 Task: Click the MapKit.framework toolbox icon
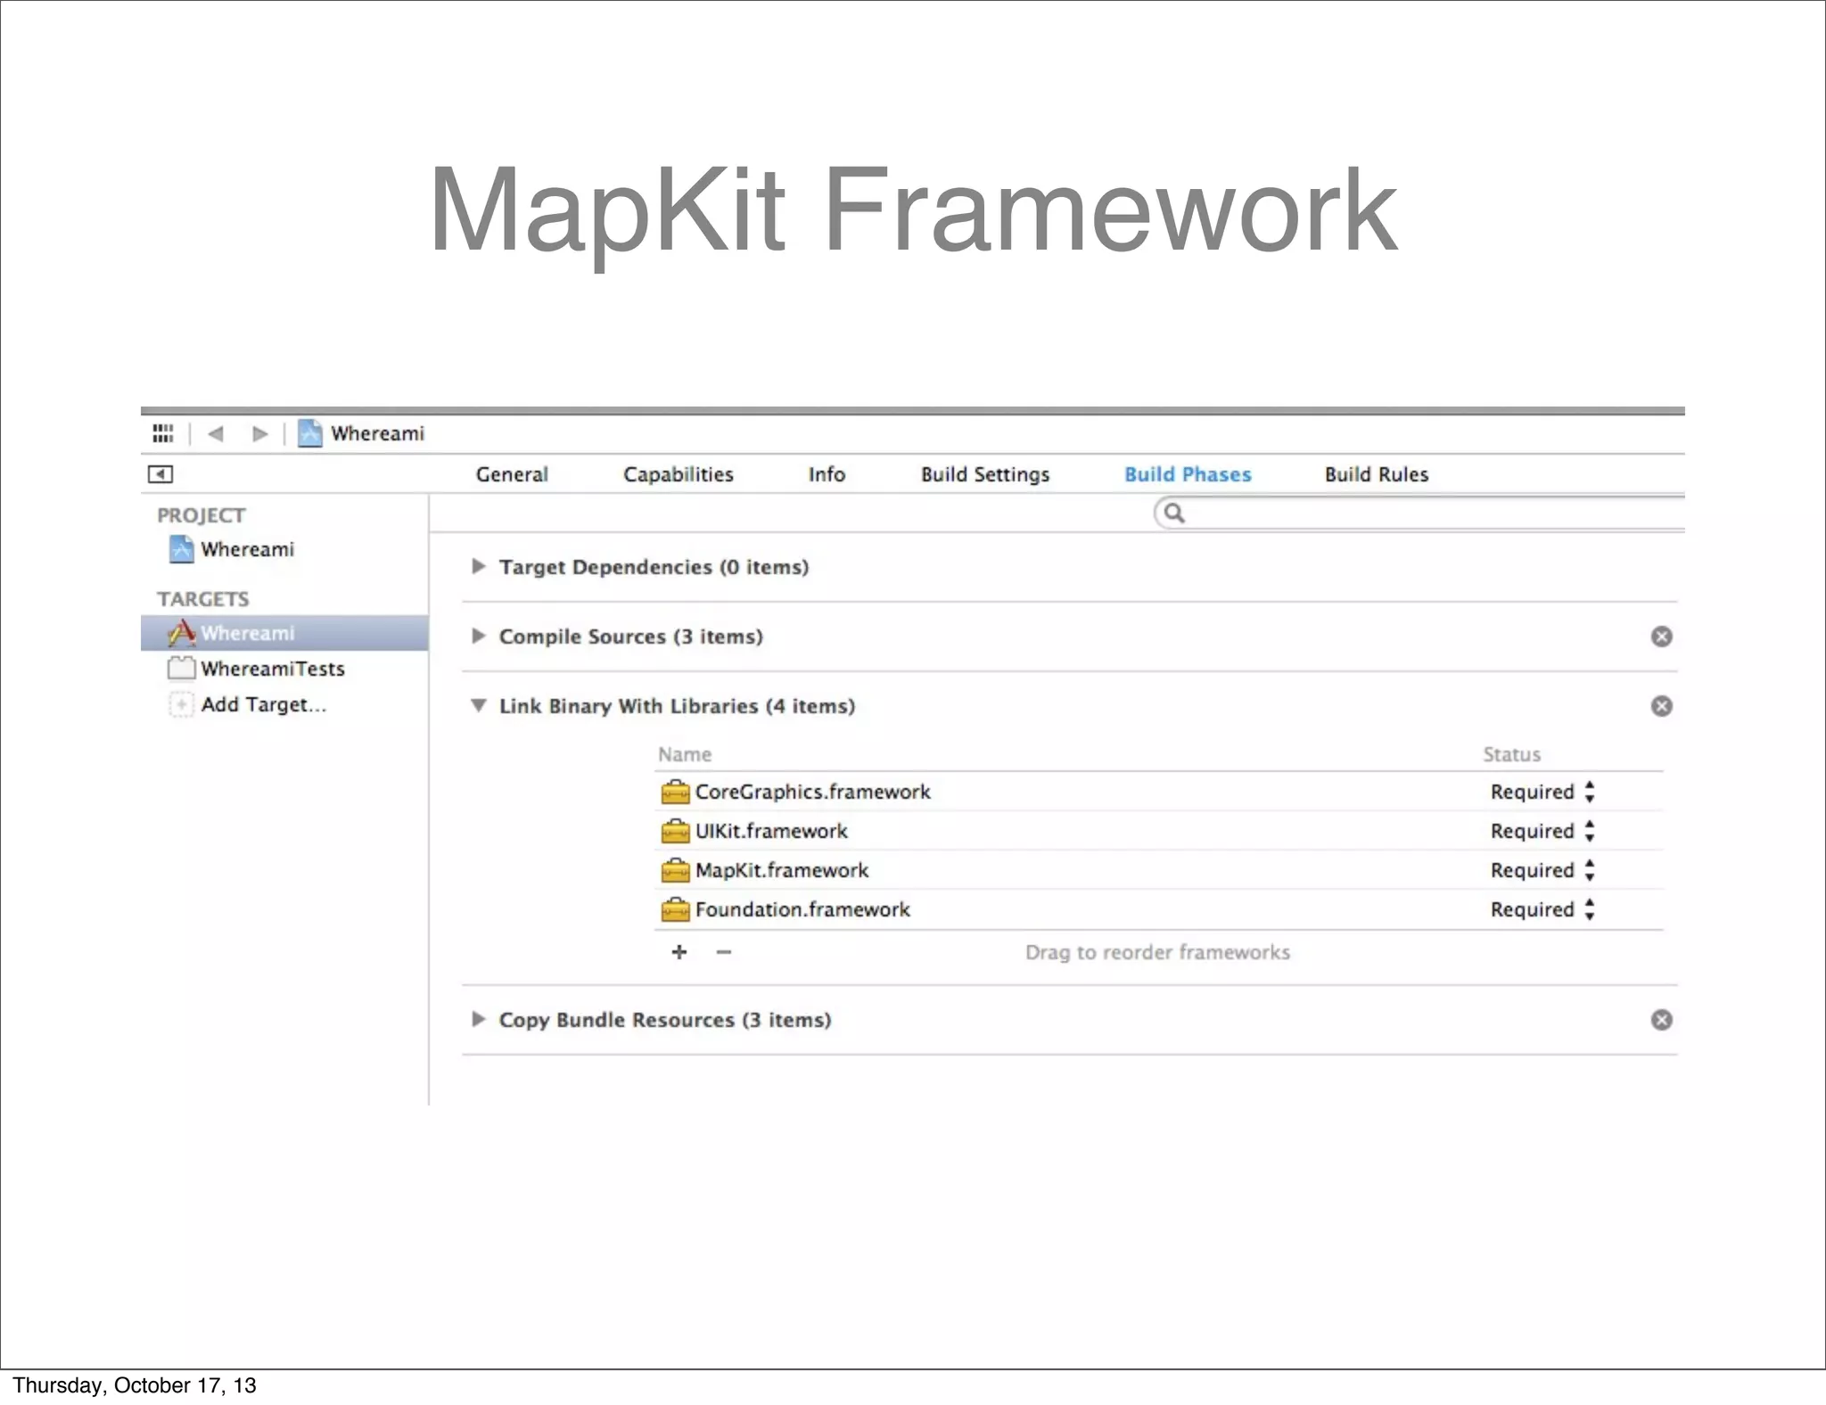[675, 870]
